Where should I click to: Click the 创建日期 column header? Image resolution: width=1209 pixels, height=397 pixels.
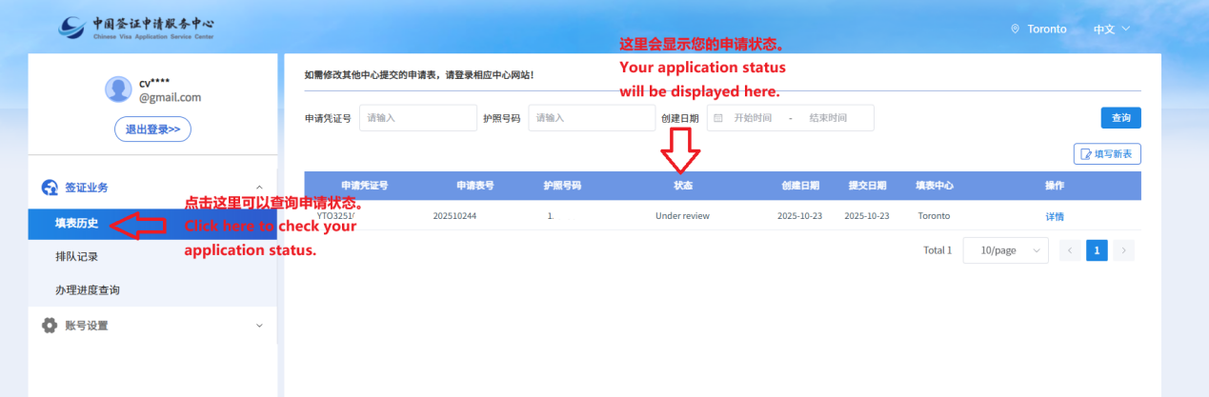(x=798, y=186)
